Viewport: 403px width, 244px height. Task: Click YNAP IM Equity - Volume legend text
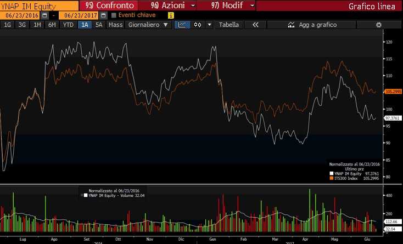pyautogui.click(x=116, y=196)
